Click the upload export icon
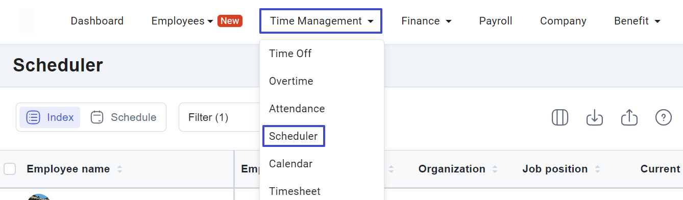 pos(629,117)
